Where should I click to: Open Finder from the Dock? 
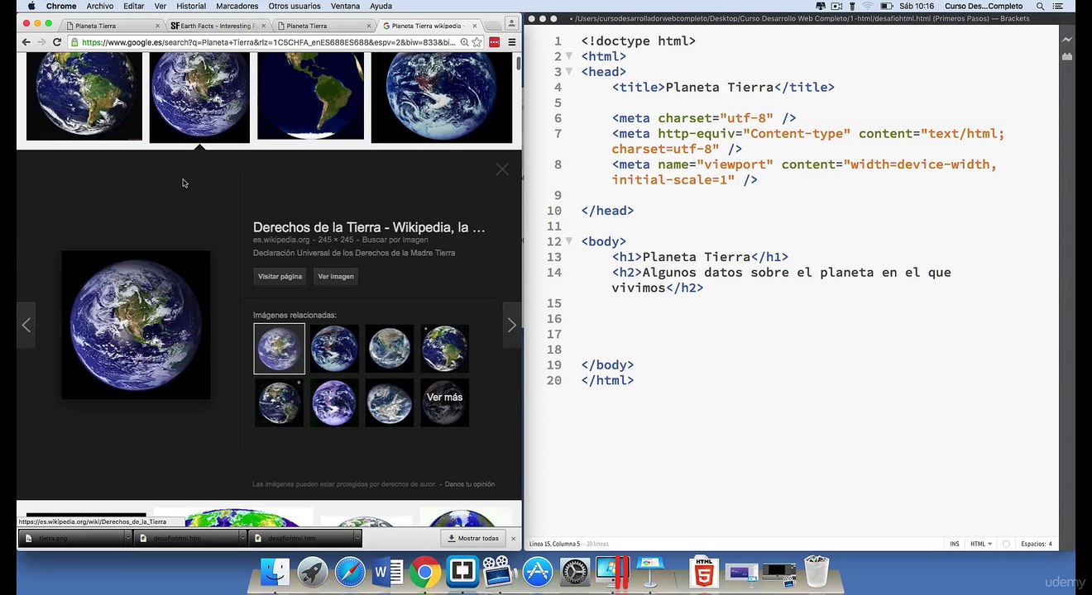click(275, 571)
